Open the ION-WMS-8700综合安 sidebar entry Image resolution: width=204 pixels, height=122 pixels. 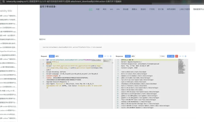[8, 114]
